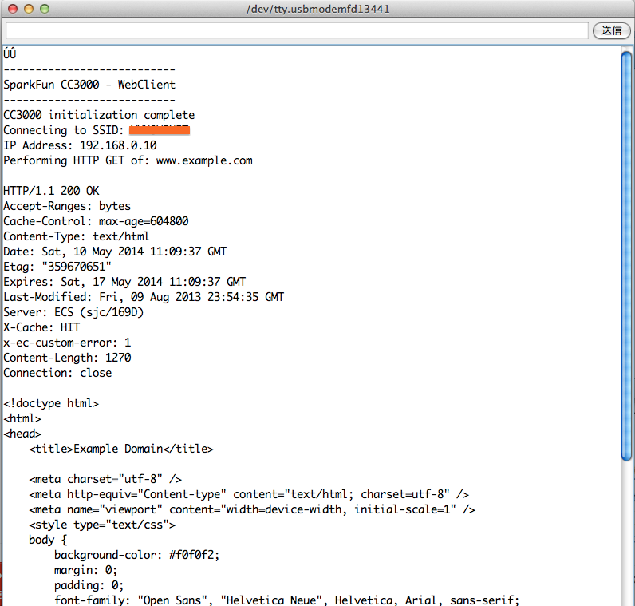Click the 送信 send button

click(611, 30)
